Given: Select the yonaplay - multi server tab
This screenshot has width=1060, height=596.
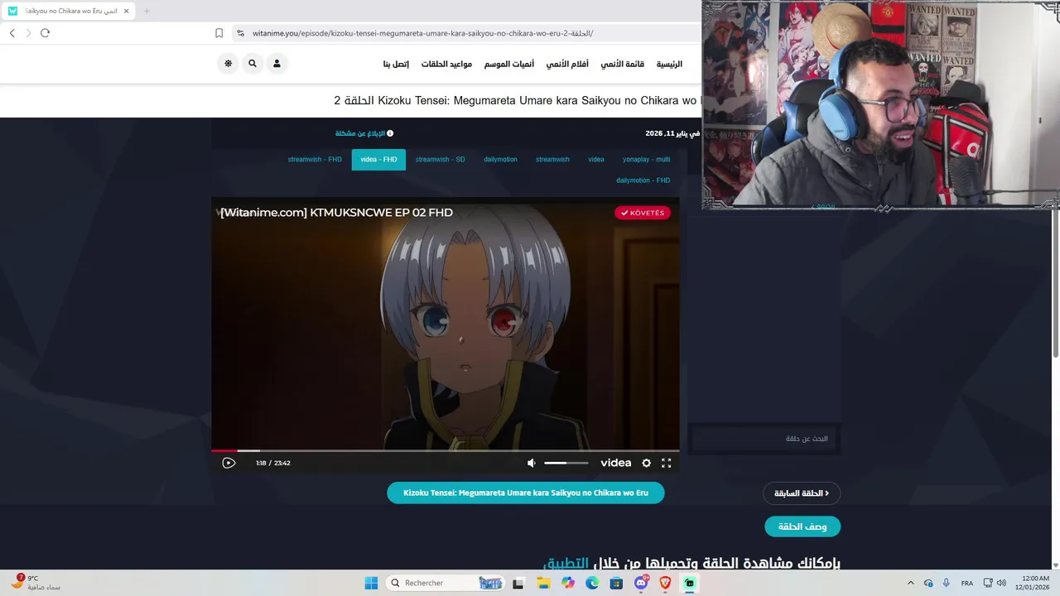Looking at the screenshot, I should coord(647,160).
